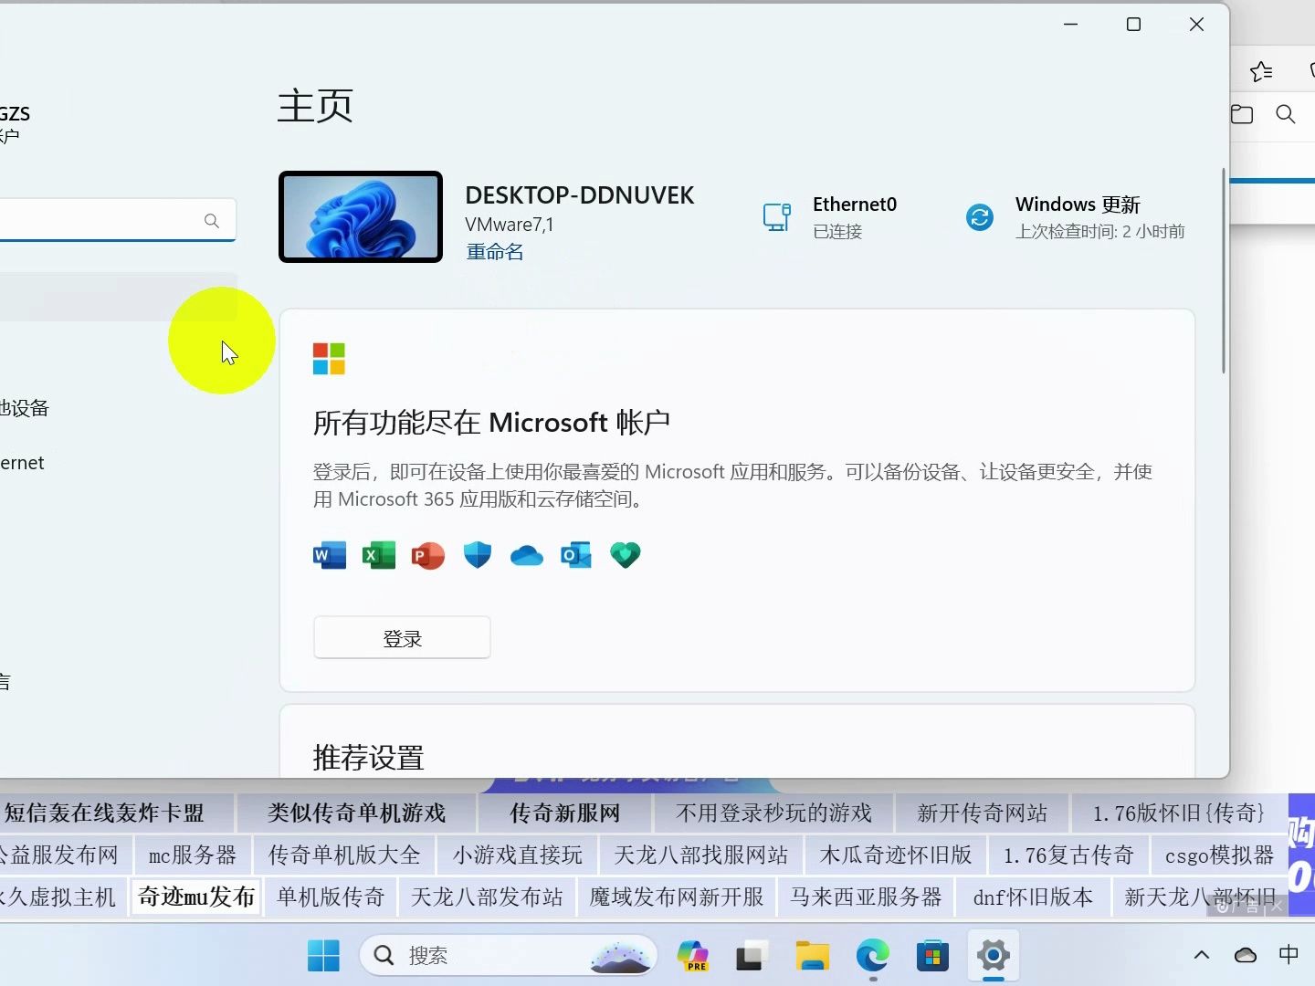Screen dimensions: 1315x986
Task: Open Microsoft Store from the taskbar
Action: 932,956
